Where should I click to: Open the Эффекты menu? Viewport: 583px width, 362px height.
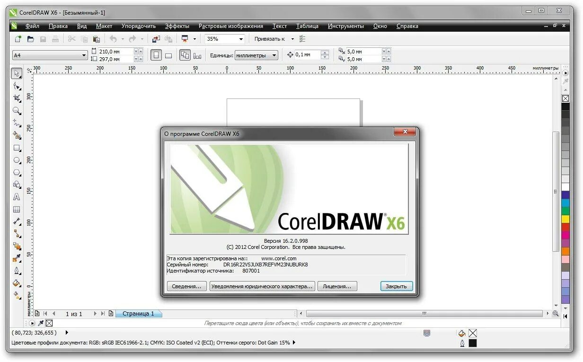177,26
